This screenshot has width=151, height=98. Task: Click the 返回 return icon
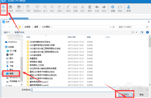[59, 9]
